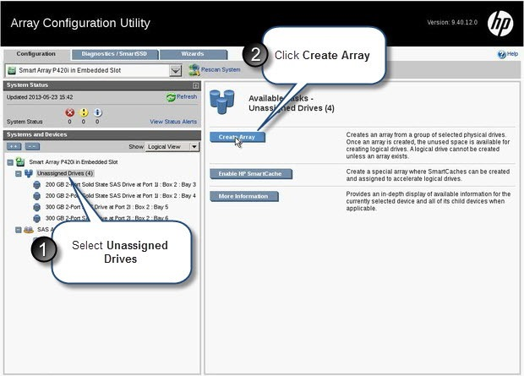This screenshot has width=524, height=376.
Task: Select Unassigned Drives (4) in tree
Action: pos(65,173)
